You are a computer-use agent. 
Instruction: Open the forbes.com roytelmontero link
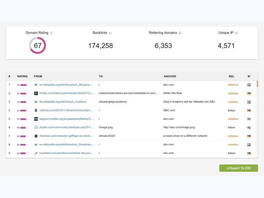click(x=66, y=93)
